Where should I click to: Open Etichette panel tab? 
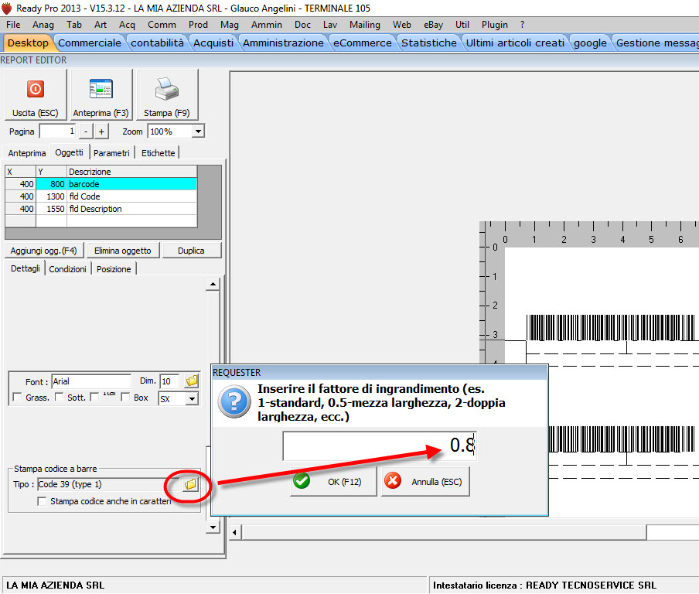pyautogui.click(x=159, y=153)
